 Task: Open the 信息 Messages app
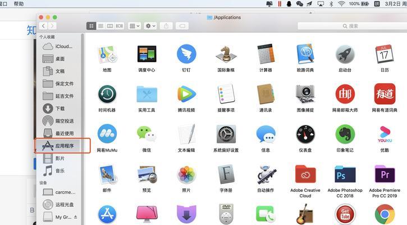tap(266, 134)
